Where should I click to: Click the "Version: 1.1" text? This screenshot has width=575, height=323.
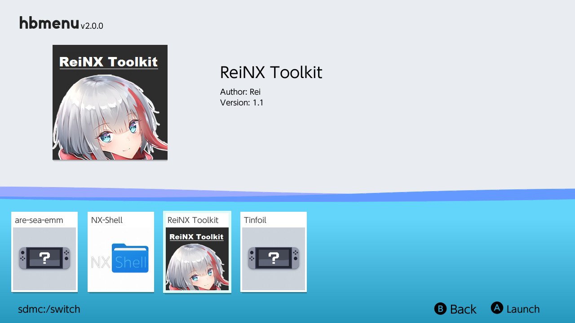pyautogui.click(x=242, y=103)
